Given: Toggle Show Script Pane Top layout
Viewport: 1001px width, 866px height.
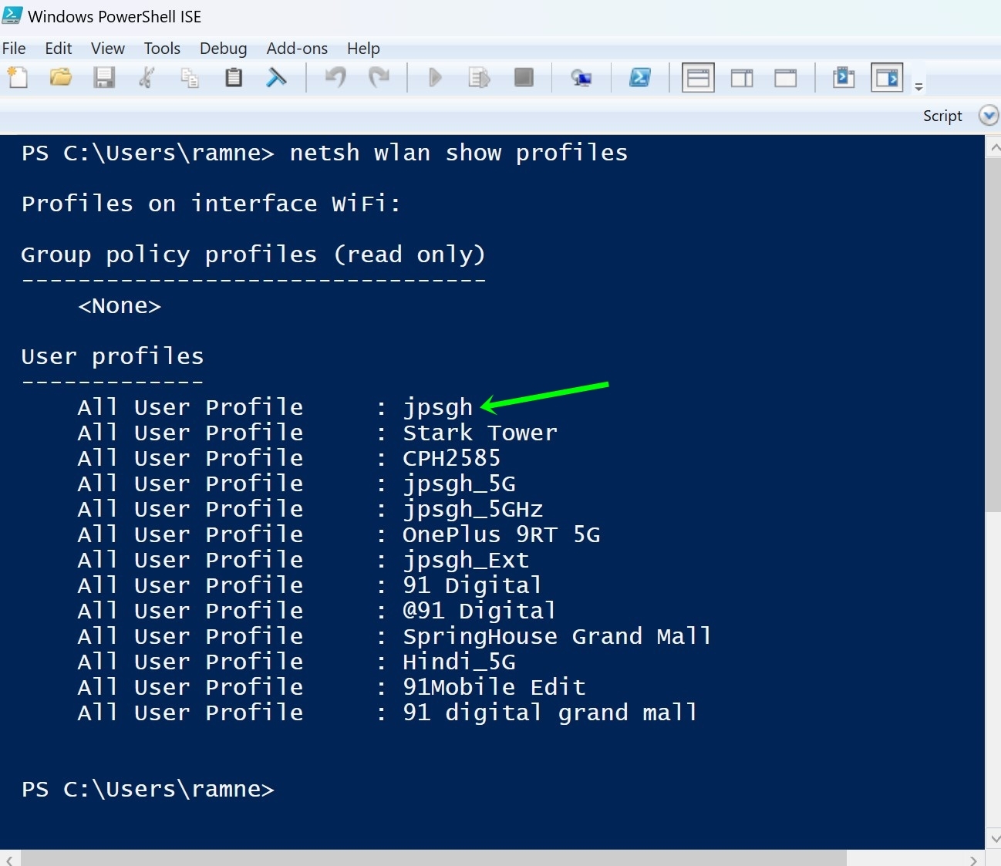Looking at the screenshot, I should pyautogui.click(x=698, y=77).
